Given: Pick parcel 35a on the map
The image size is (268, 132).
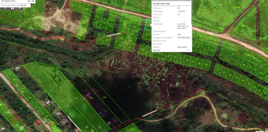Looking at the screenshot, I should 104,97.
